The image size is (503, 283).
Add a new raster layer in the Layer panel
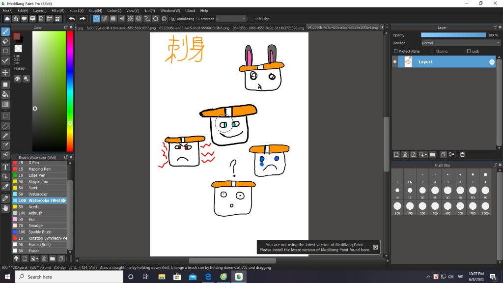[396, 155]
